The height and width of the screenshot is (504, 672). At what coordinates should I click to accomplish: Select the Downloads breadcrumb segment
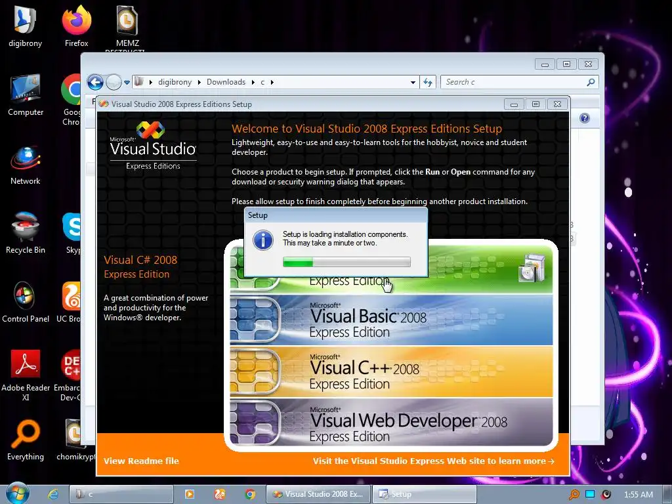tap(226, 82)
